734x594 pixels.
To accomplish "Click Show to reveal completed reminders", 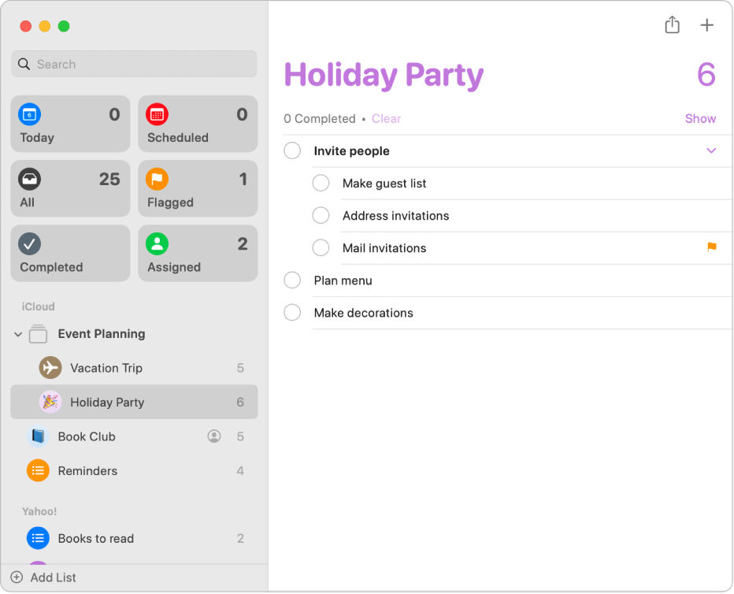I will coord(700,119).
